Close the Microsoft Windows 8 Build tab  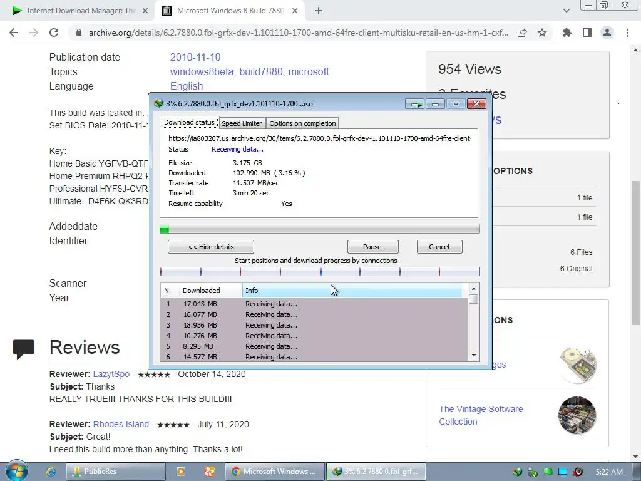pos(295,11)
